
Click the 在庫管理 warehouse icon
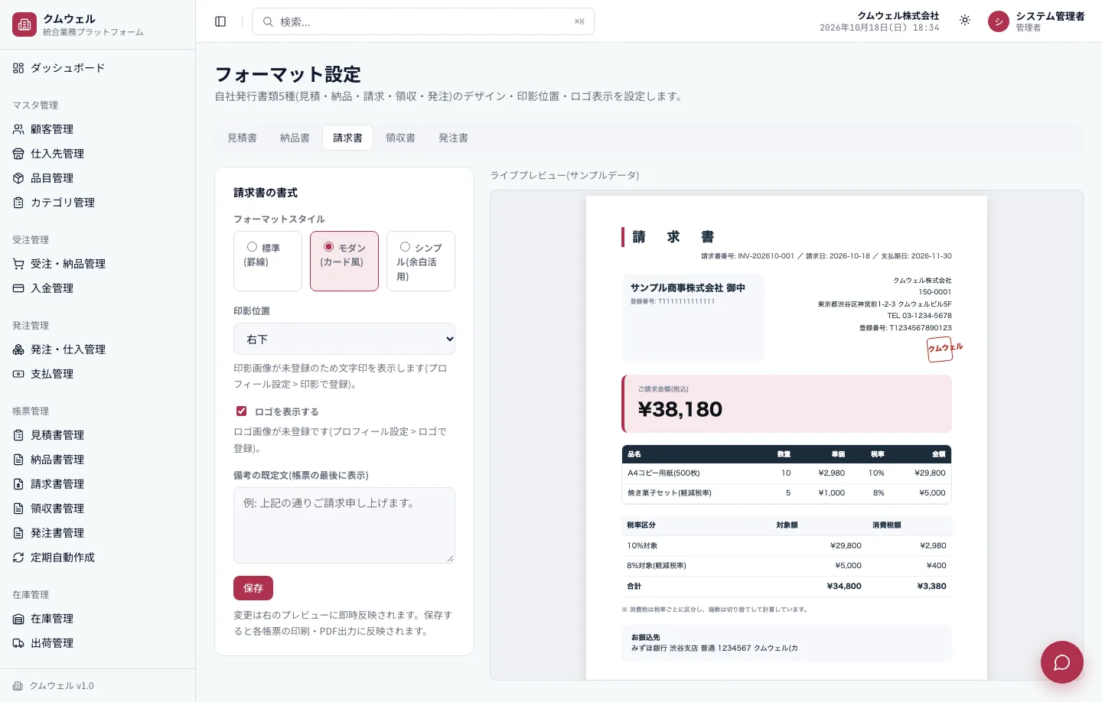pos(18,619)
